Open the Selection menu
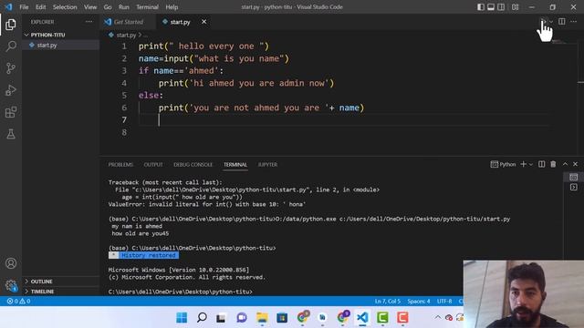Image resolution: width=584 pixels, height=328 pixels. (65, 7)
